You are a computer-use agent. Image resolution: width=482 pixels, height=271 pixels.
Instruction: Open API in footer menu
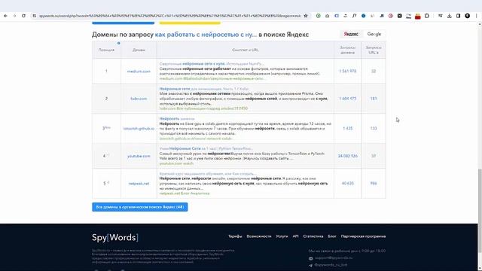tap(295, 236)
